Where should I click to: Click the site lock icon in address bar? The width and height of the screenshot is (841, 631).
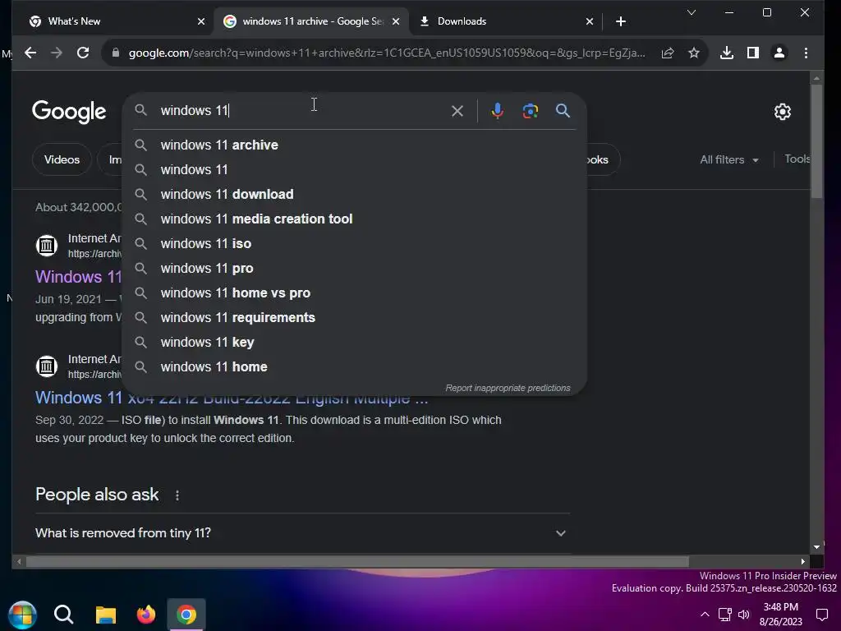pyautogui.click(x=115, y=53)
